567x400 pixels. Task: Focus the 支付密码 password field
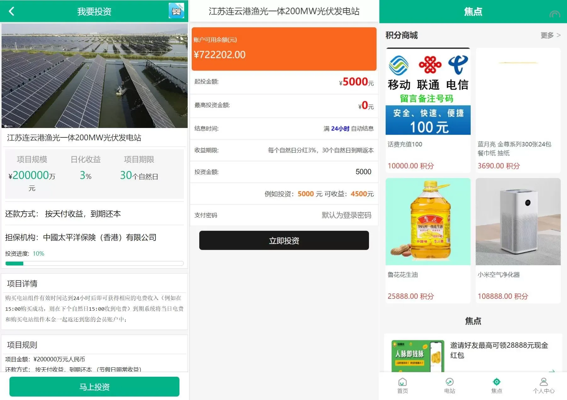(315, 215)
